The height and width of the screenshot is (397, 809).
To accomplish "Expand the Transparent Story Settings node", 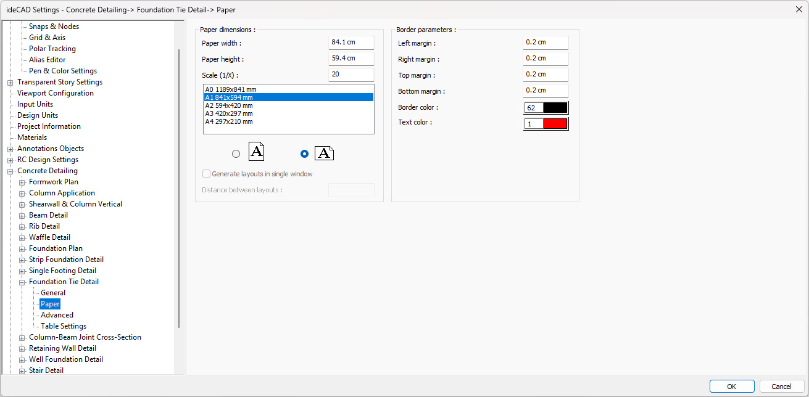I will (x=10, y=83).
